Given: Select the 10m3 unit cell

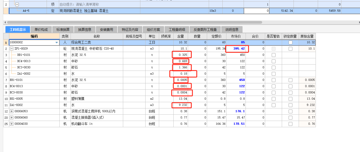Looking at the screenshot, I should point(216,11).
